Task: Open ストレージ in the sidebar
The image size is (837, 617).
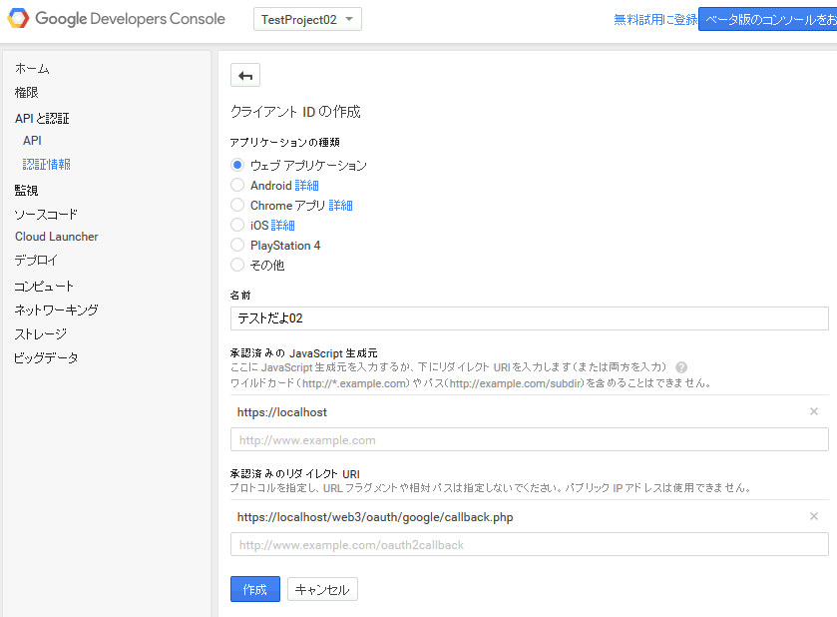Action: click(x=41, y=333)
